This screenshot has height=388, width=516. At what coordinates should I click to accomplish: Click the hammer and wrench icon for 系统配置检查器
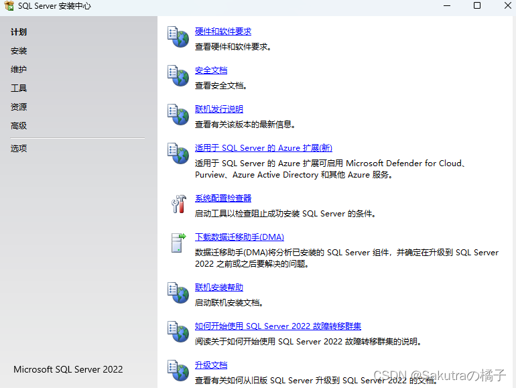pyautogui.click(x=179, y=204)
